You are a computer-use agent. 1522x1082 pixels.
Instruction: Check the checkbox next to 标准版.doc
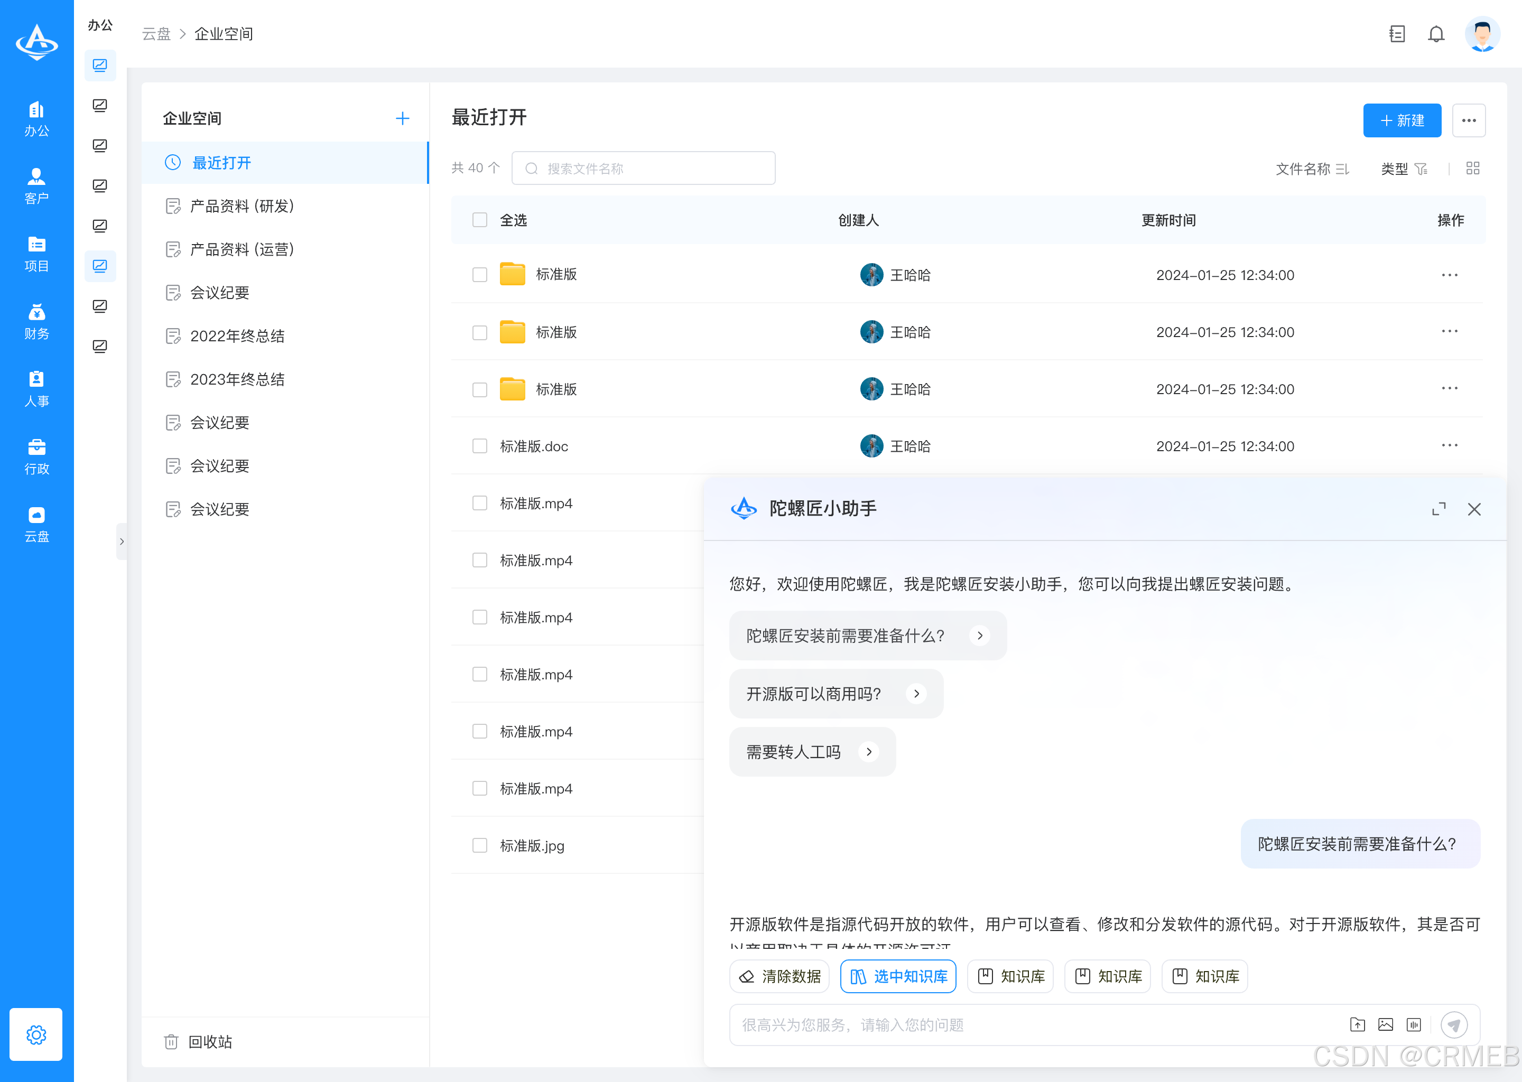coord(480,446)
